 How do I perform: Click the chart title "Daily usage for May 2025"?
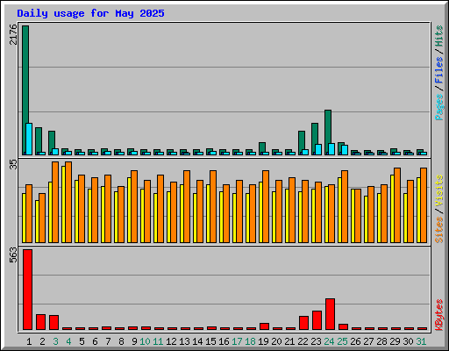[x=90, y=13]
